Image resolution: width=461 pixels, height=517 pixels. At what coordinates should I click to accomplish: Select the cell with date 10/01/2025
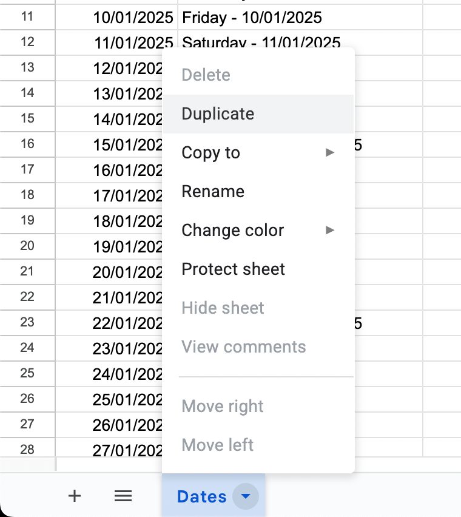(133, 18)
